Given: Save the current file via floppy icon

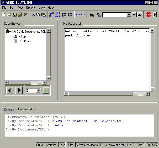Looking at the screenshot, I should pyautogui.click(x=15, y=15).
